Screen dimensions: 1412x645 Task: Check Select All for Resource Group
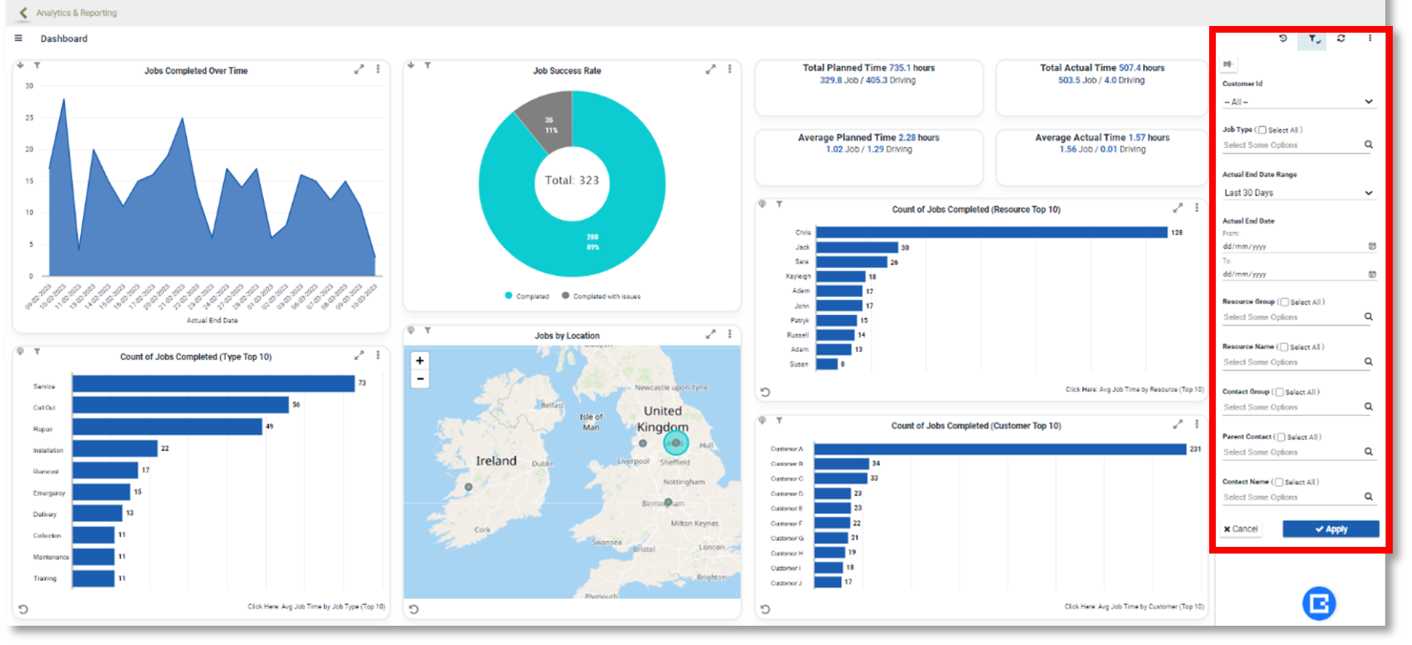pos(1284,302)
